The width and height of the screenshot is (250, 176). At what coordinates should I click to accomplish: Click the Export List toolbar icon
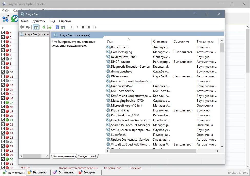click(49, 27)
